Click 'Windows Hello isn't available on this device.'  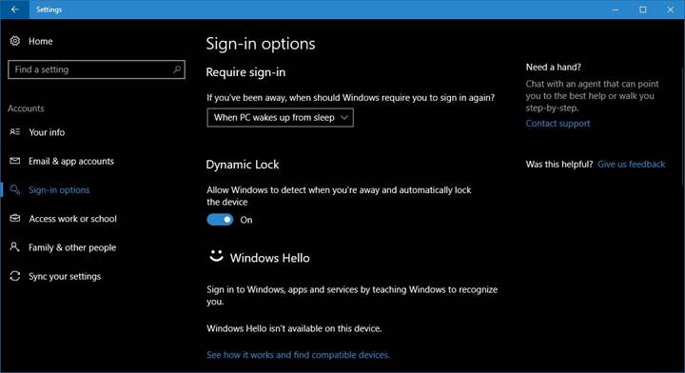294,328
